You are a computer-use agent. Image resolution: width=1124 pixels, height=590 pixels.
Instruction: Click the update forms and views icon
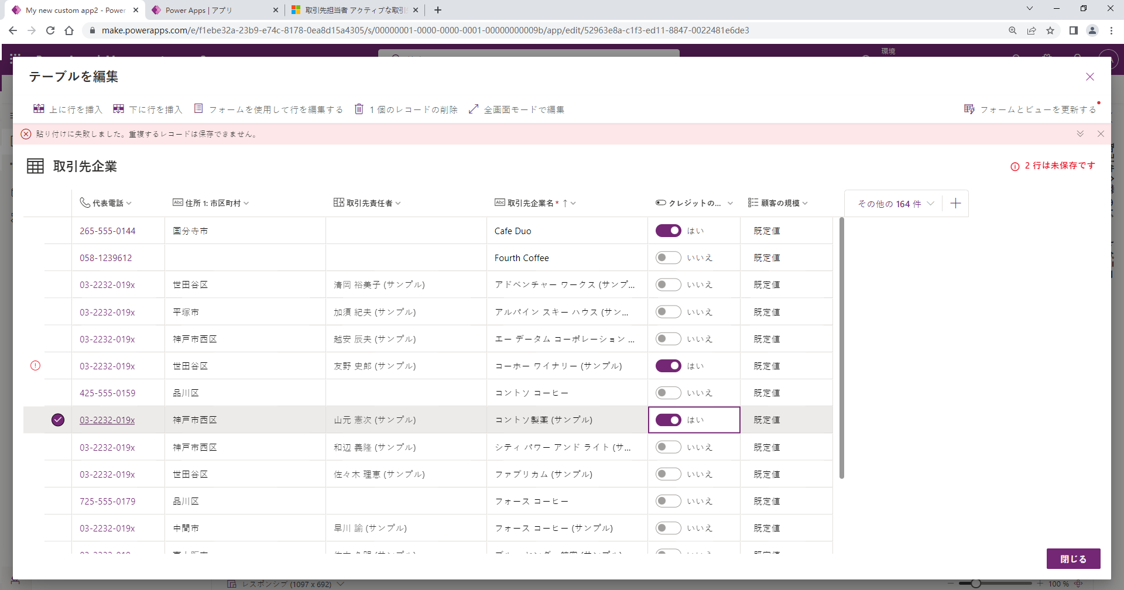point(969,109)
